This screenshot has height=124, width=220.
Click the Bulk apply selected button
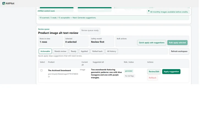[x=177, y=43]
